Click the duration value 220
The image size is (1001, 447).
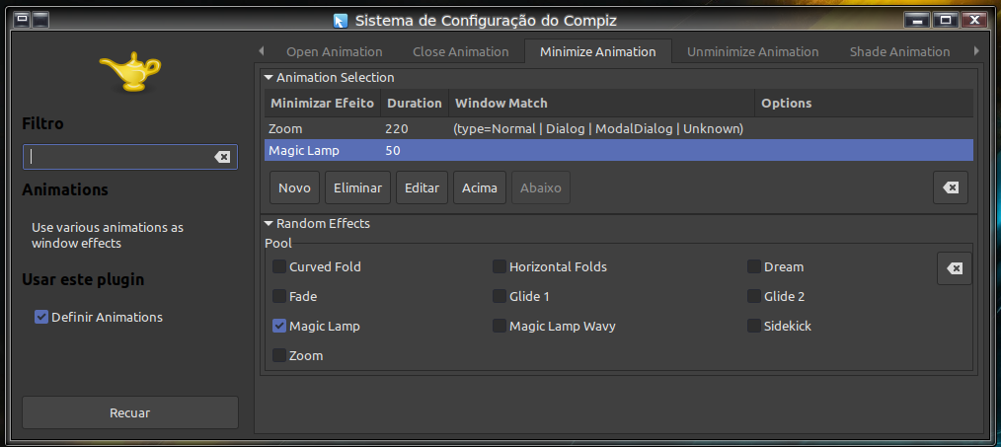(x=397, y=129)
